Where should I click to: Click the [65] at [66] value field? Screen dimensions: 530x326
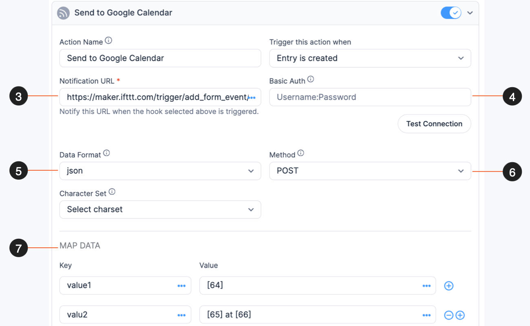[x=318, y=315]
